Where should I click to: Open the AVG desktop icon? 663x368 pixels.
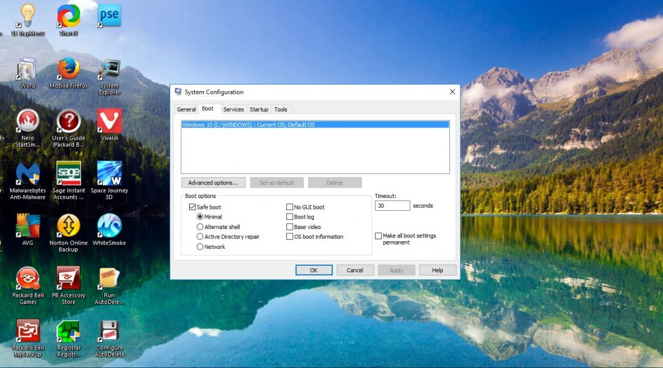(27, 230)
